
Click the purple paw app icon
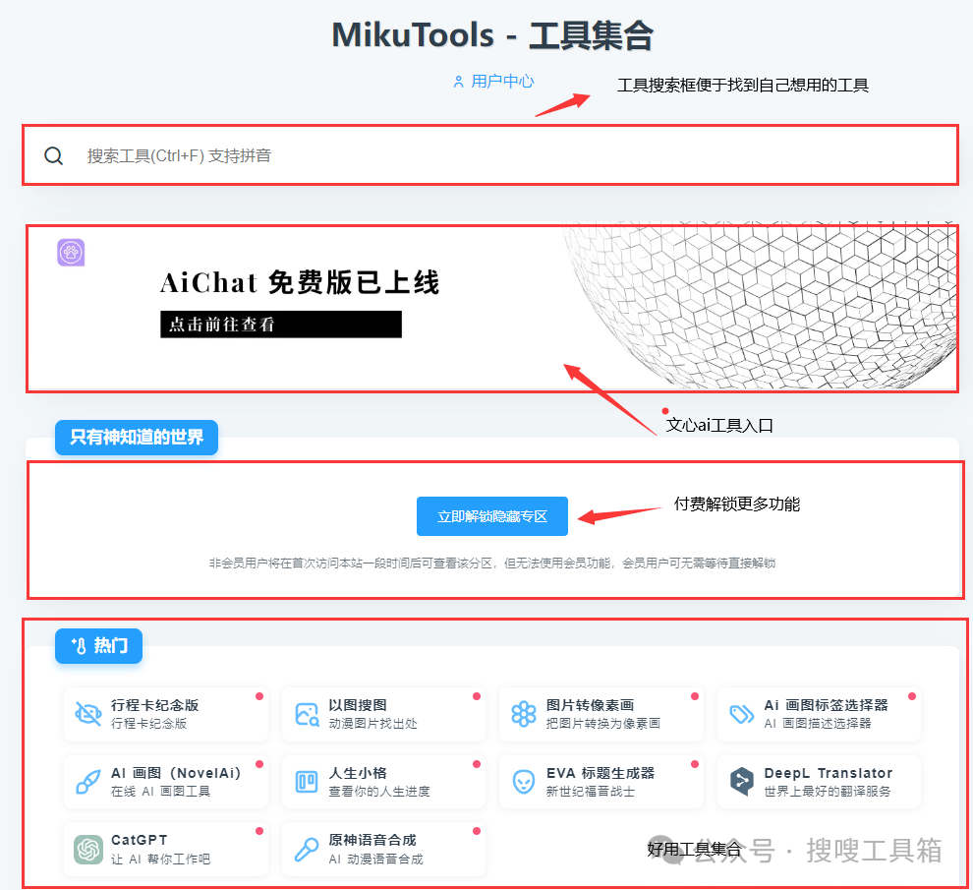click(71, 253)
